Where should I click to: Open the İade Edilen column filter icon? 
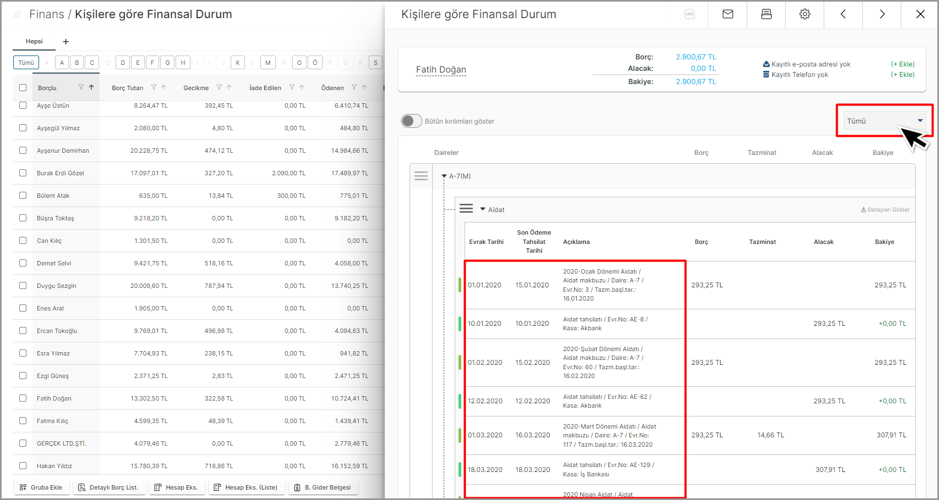pyautogui.click(x=292, y=87)
